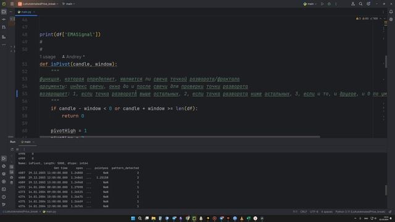Change 4 spaces indent setting

(x=326, y=212)
